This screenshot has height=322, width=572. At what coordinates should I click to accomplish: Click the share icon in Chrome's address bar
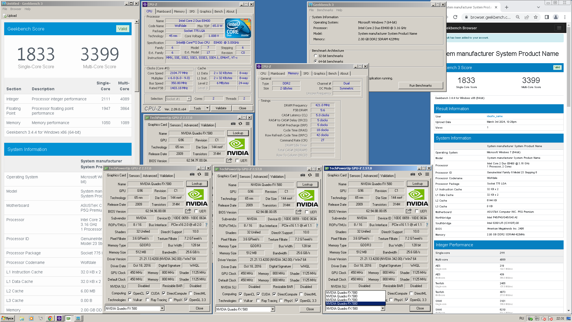pyautogui.click(x=526, y=17)
